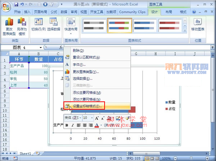Open the Community Clips tab

[x=132, y=12]
